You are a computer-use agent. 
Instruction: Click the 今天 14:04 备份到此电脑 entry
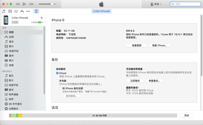[x=139, y=93]
